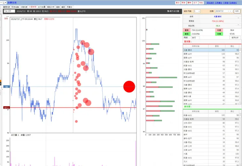Click the 736 (11.61%) buy total value
This screenshot has width=242, height=166.
[197, 30]
